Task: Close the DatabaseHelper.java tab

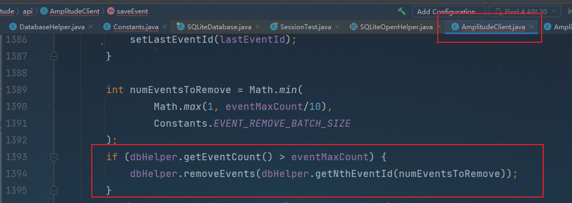Action: point(91,27)
